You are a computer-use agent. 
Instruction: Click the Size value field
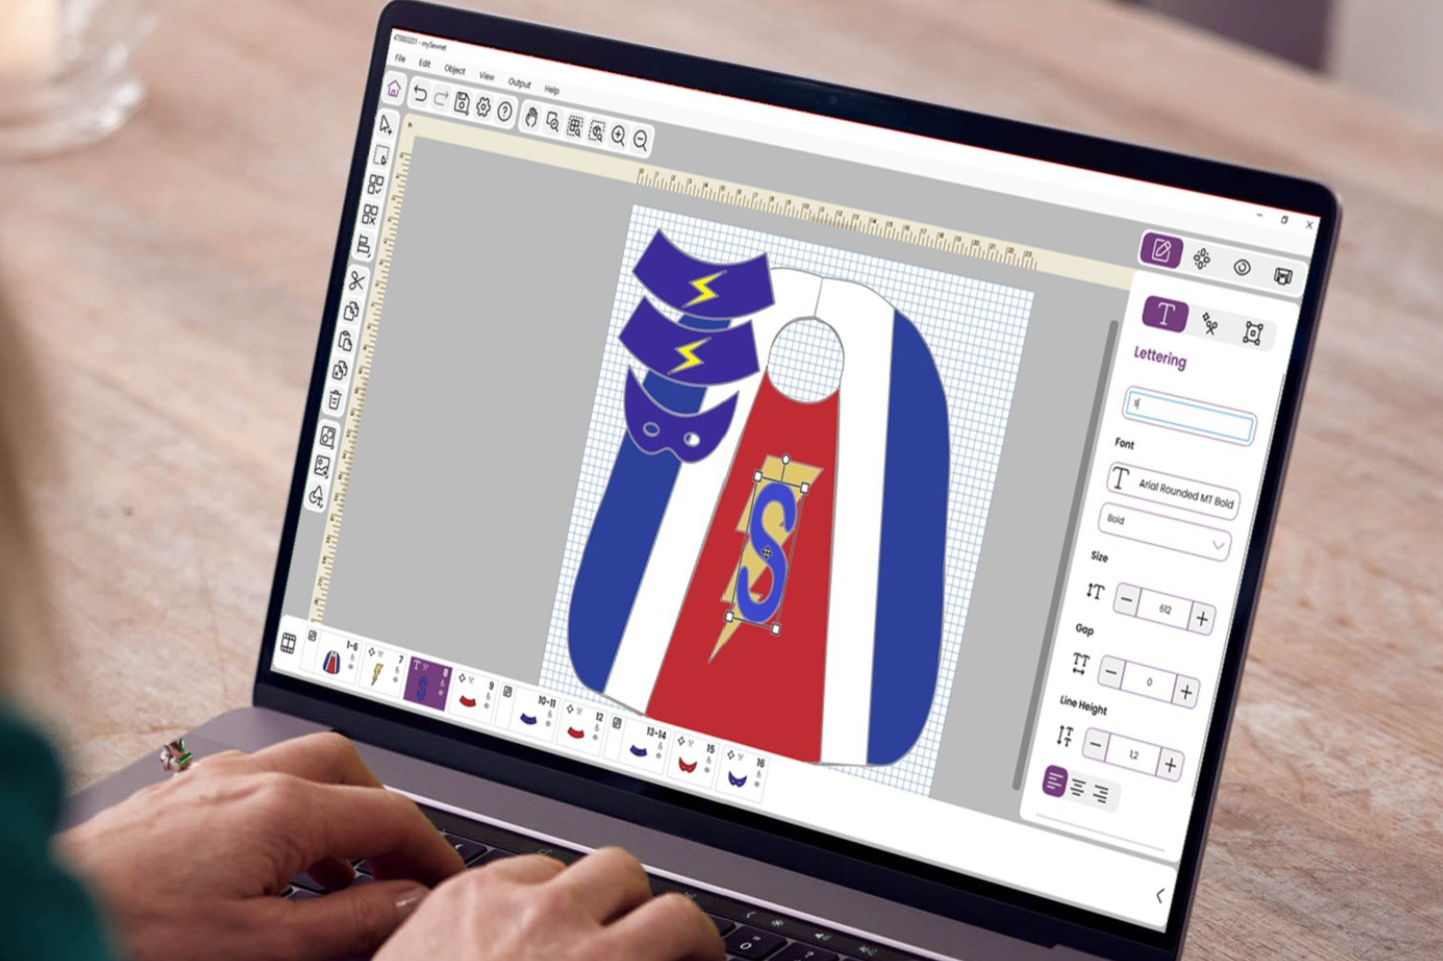1164,609
